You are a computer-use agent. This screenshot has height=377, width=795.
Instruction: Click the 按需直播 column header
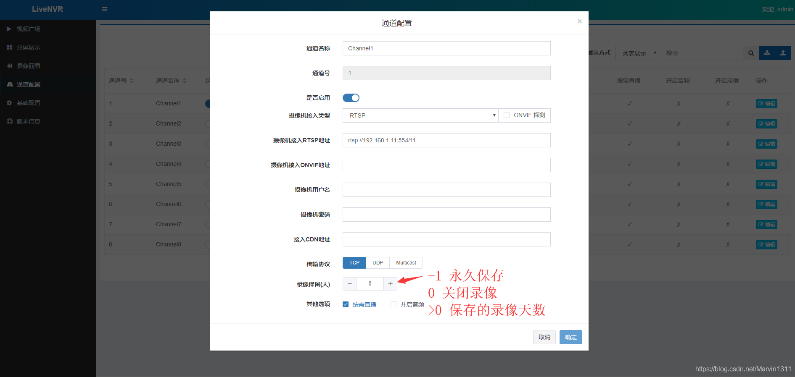629,81
